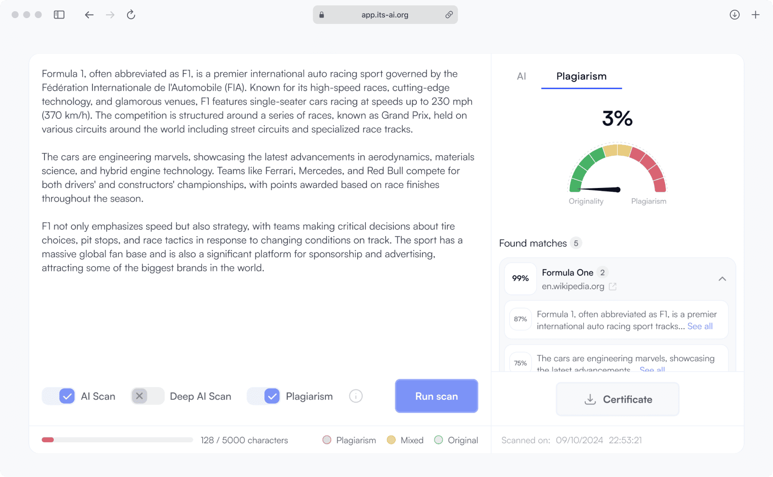Image resolution: width=773 pixels, height=477 pixels.
Task: Expand the 75% match via See all
Action: pos(652,370)
